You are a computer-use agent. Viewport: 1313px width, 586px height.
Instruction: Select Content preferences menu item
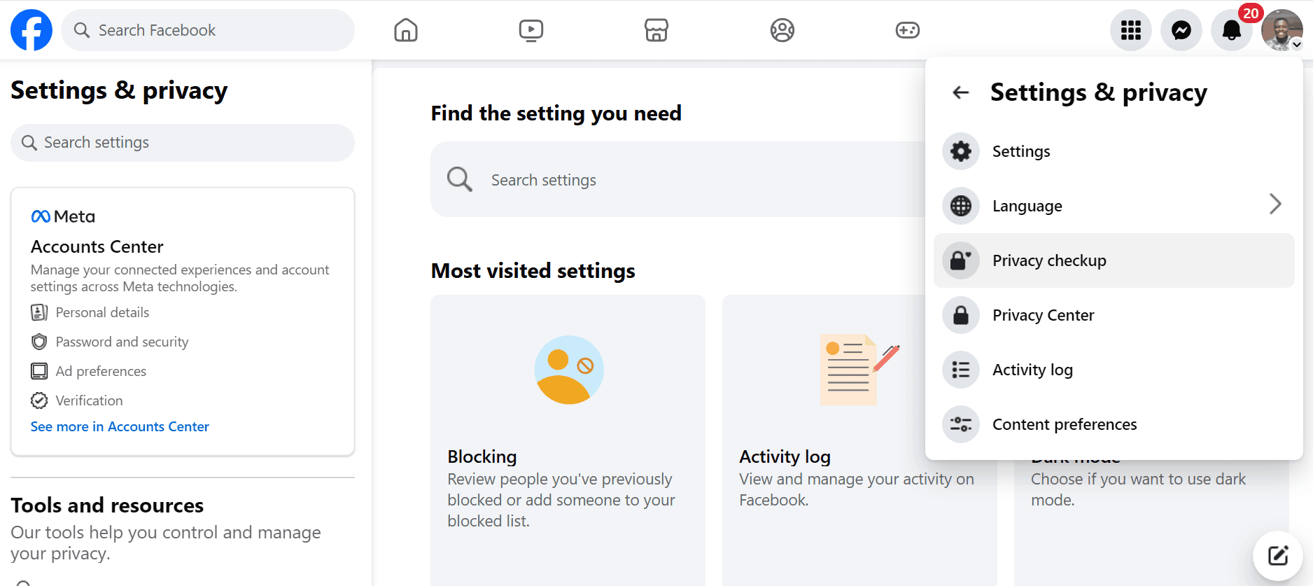coord(1114,424)
